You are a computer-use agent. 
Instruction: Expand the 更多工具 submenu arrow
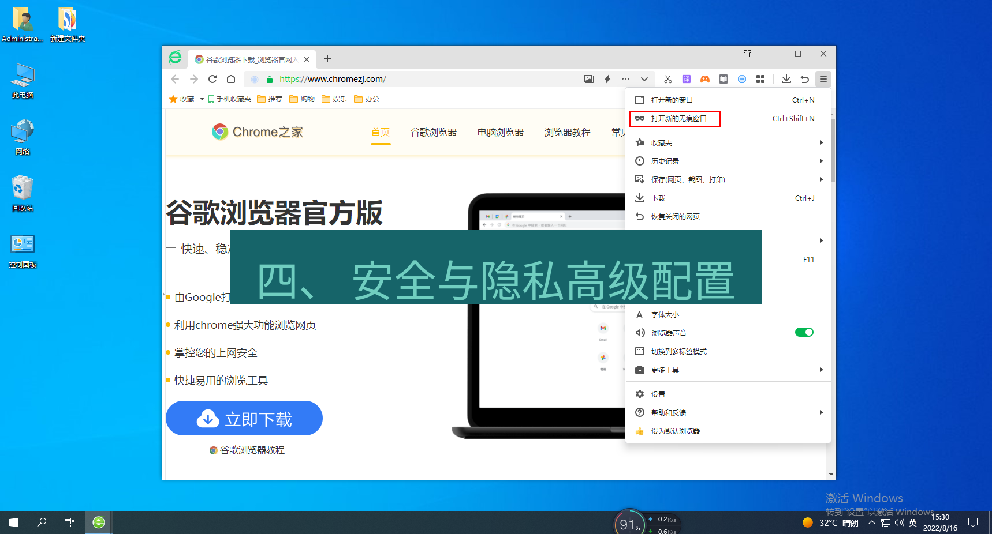(x=821, y=370)
